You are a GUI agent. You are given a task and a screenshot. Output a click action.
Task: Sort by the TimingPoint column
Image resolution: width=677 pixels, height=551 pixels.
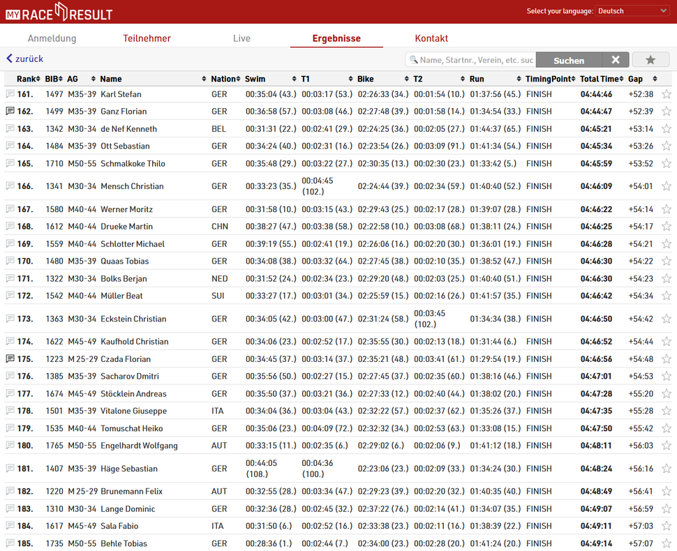[x=551, y=79]
